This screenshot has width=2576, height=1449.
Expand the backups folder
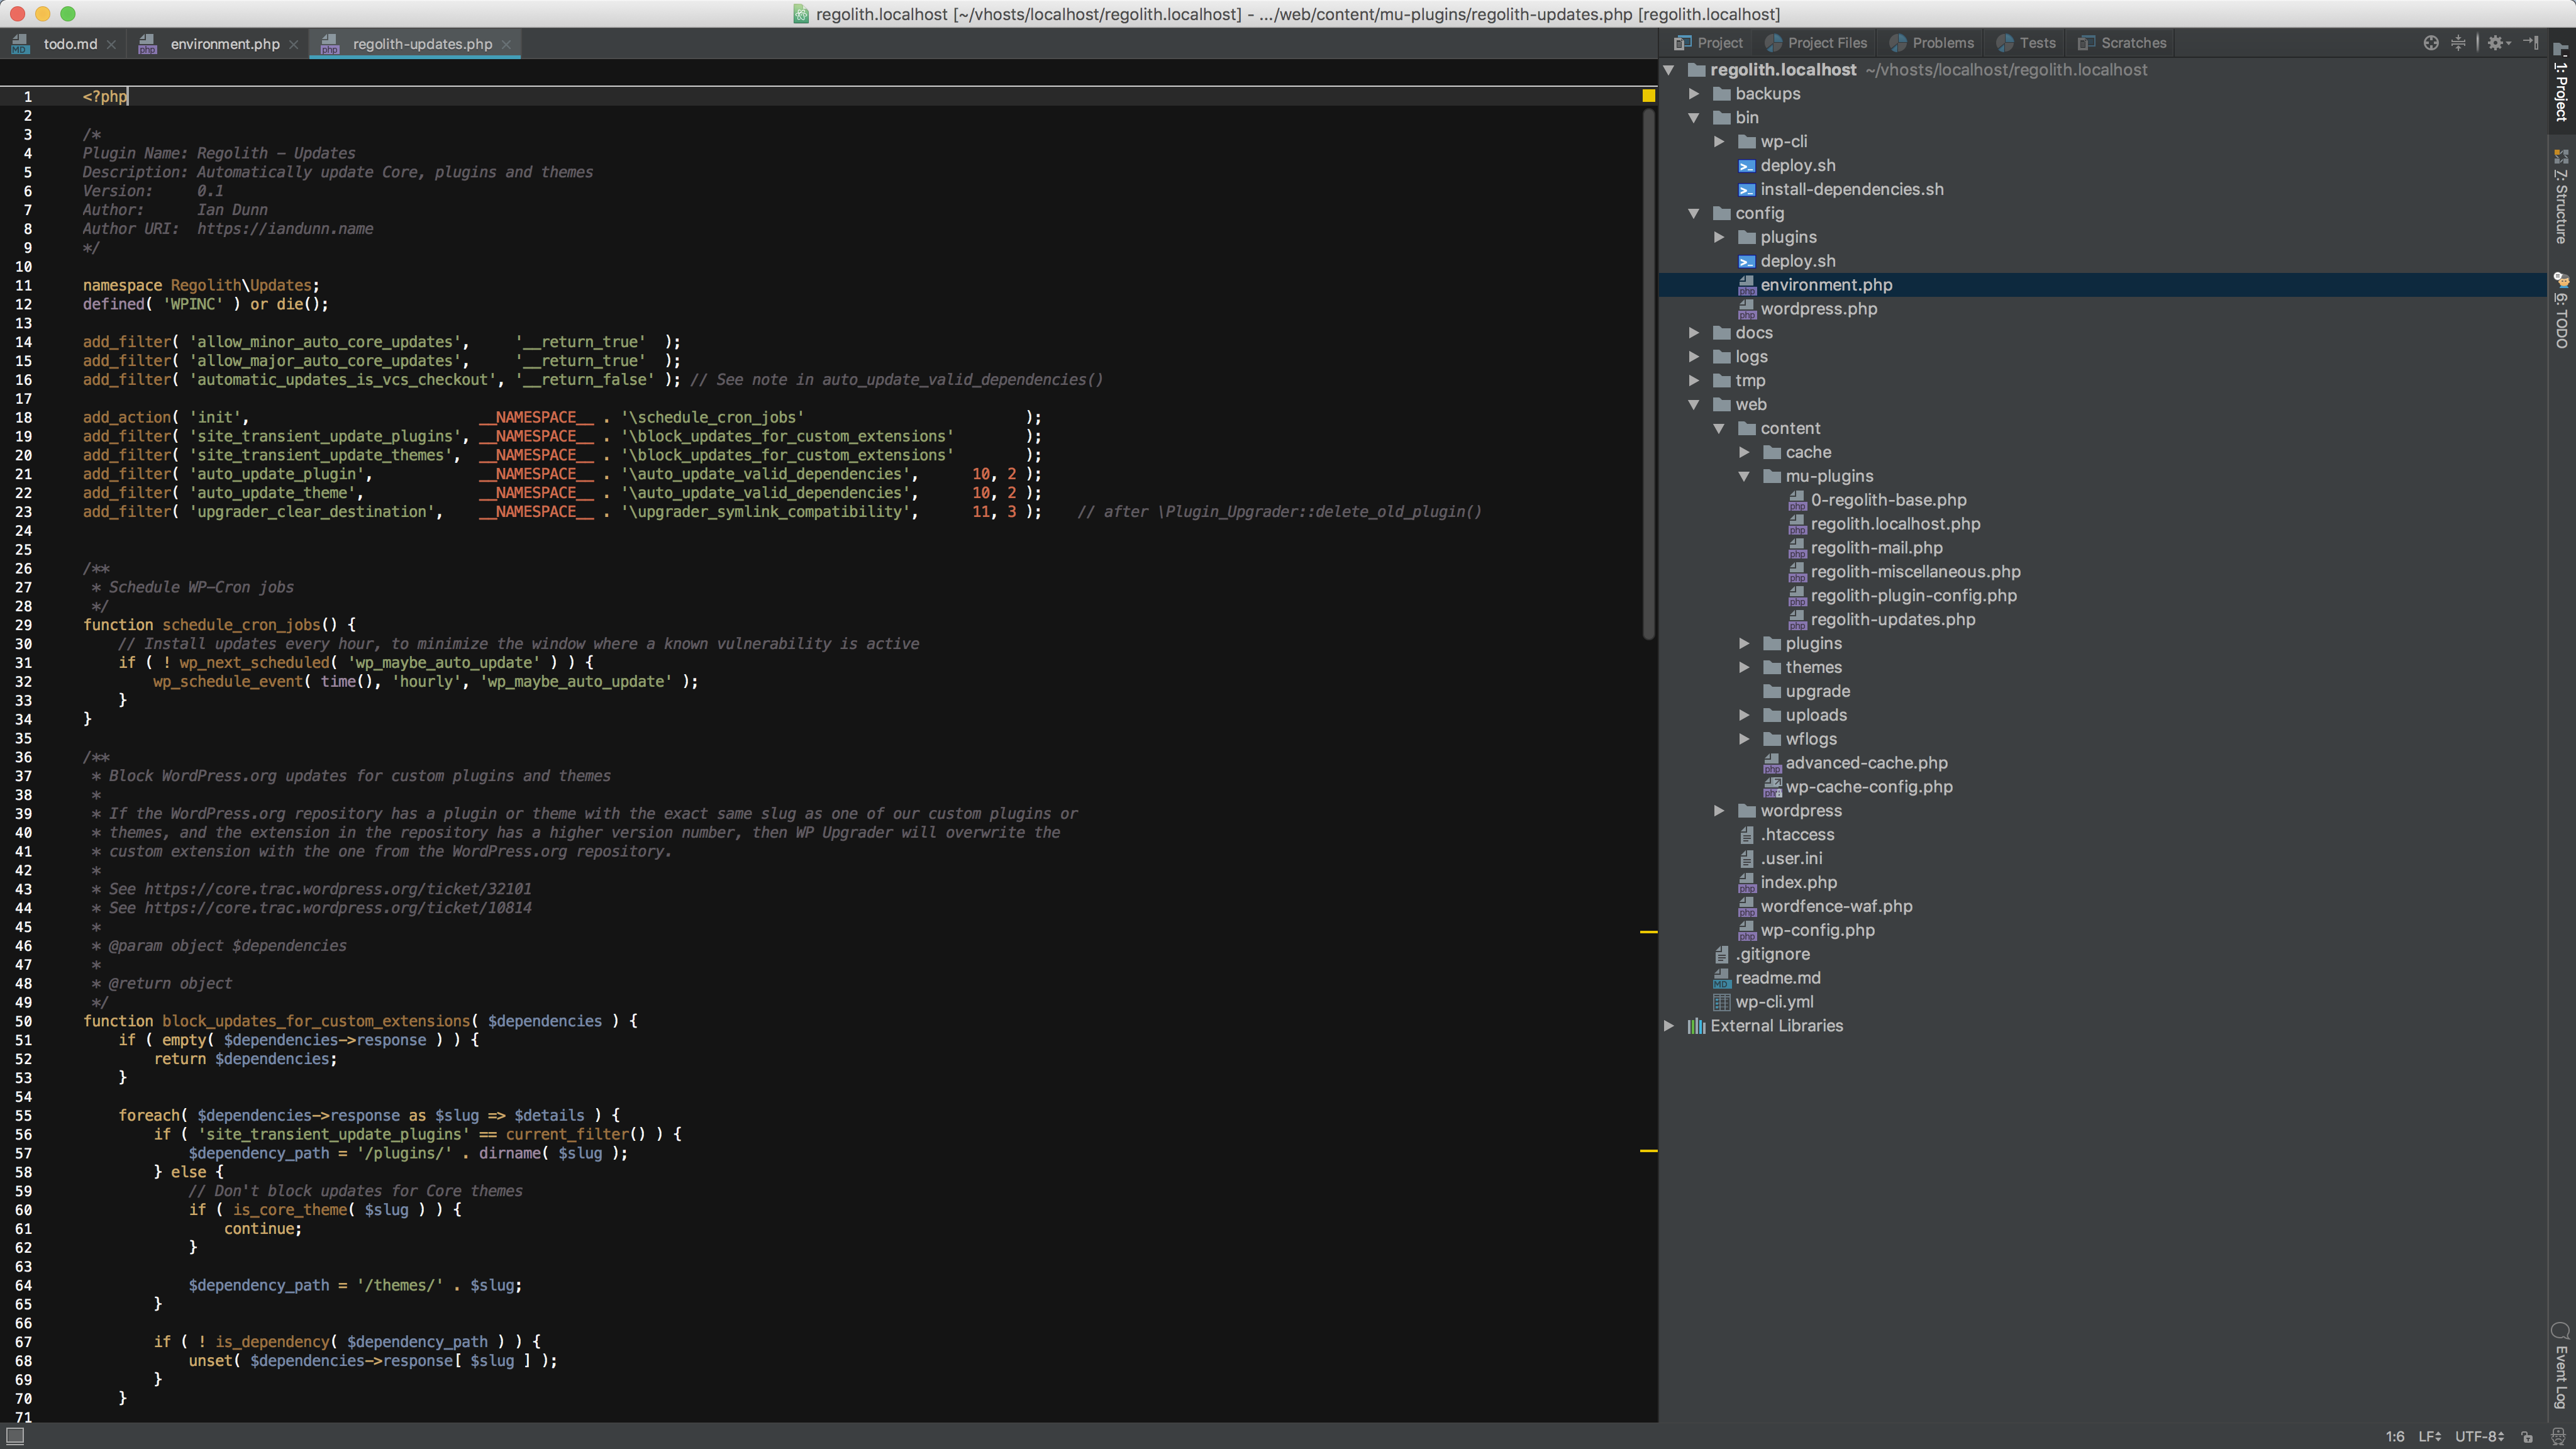pyautogui.click(x=1694, y=93)
